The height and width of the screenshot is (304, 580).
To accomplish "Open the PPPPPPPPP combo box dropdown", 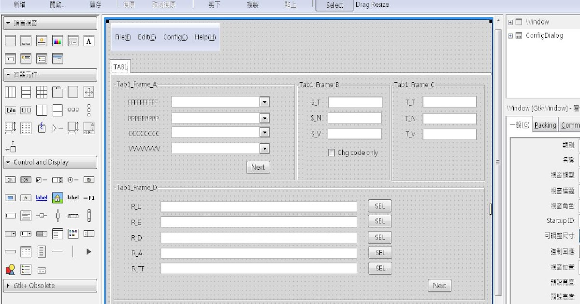I will point(264,118).
